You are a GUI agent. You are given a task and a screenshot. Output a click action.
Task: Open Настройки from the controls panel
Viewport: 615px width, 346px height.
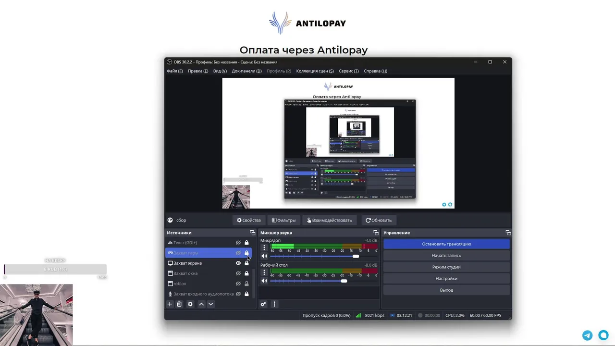coord(446,279)
